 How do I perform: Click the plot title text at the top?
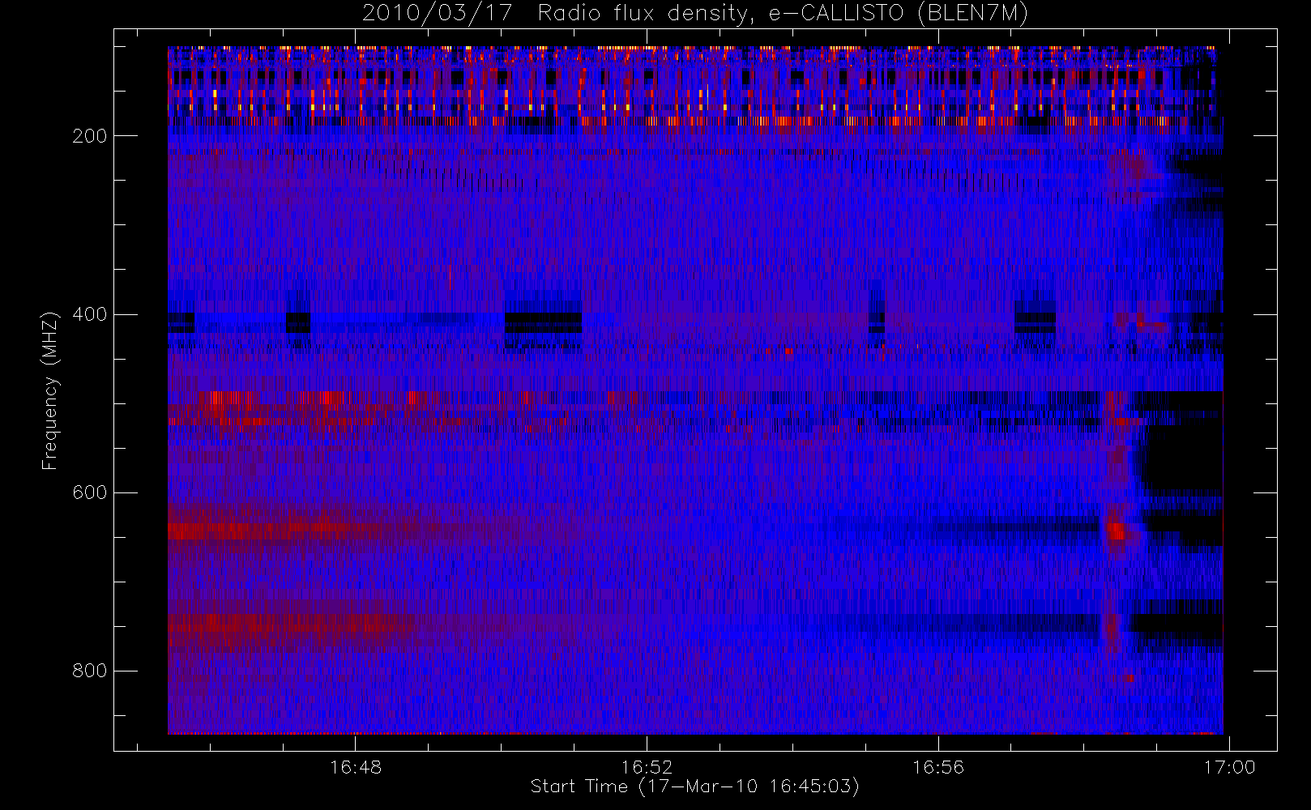(x=695, y=14)
